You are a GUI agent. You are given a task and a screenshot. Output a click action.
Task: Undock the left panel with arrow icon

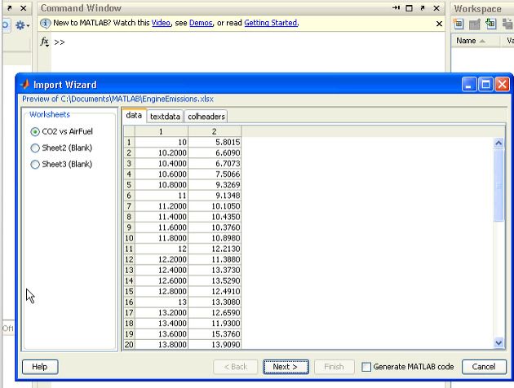(x=10, y=8)
